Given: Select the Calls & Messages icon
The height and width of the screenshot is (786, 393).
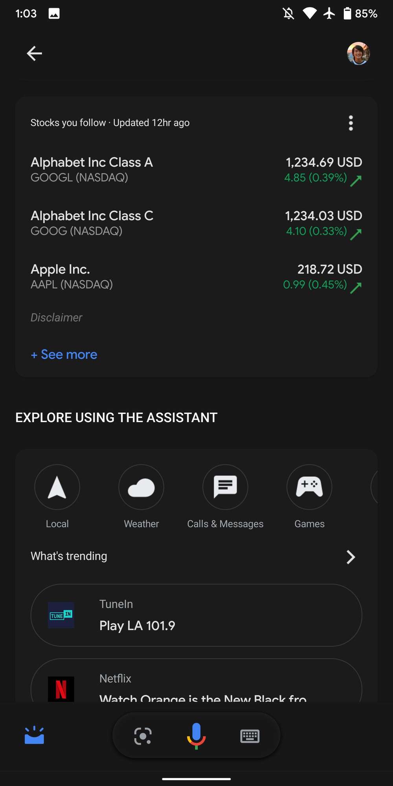Looking at the screenshot, I should [225, 487].
